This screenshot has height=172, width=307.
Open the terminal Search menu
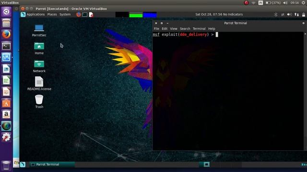pyautogui.click(x=185, y=29)
